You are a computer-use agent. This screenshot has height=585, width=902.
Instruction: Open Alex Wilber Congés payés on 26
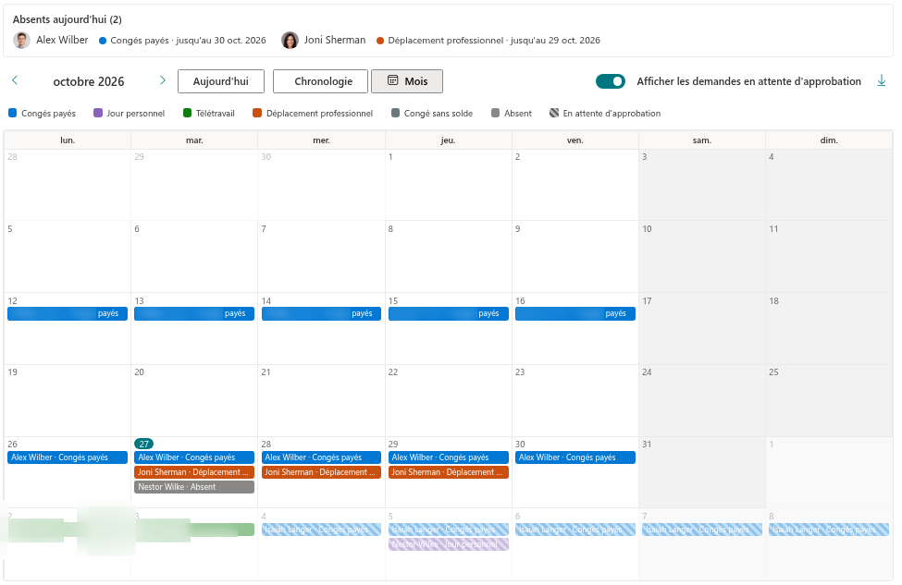coord(68,457)
